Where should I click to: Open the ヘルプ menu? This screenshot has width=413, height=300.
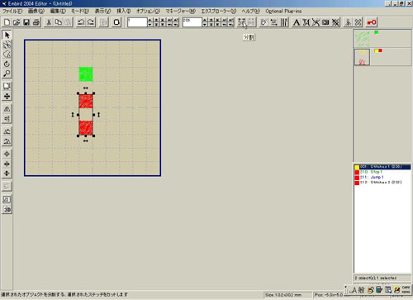click(x=250, y=11)
